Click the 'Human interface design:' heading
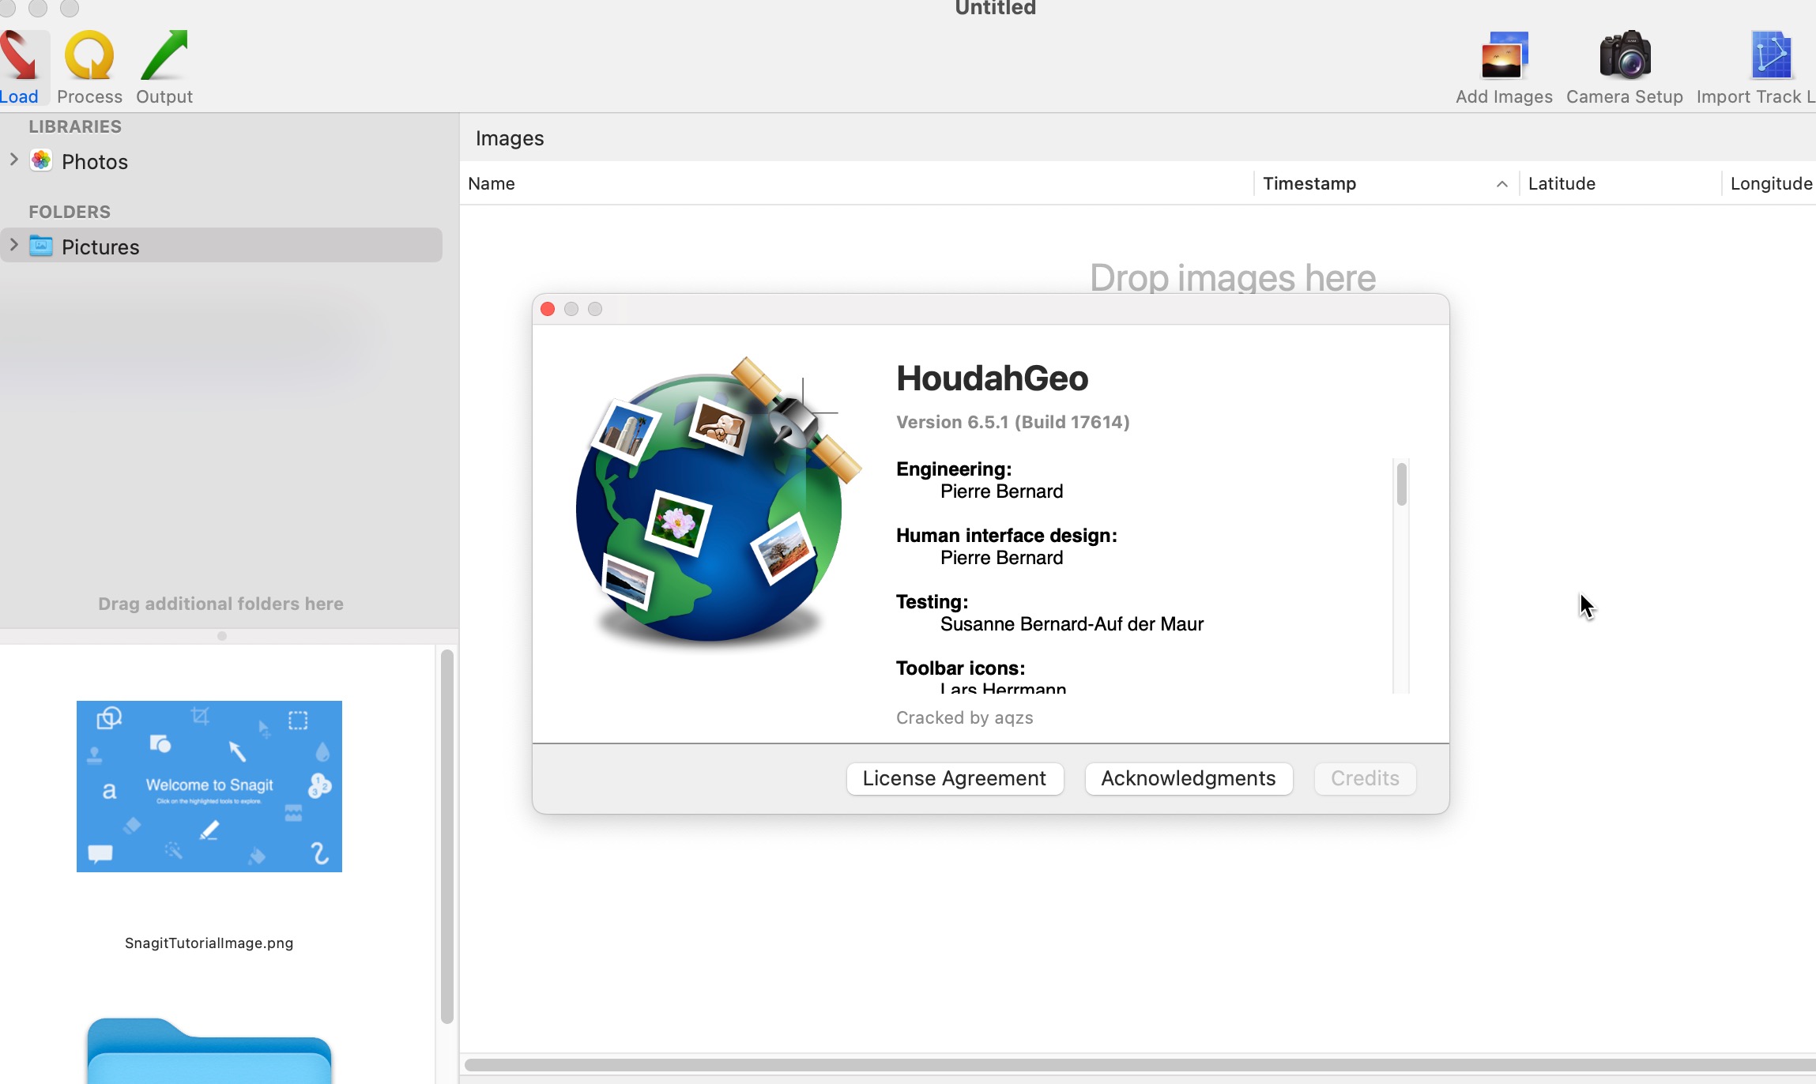 point(1006,536)
